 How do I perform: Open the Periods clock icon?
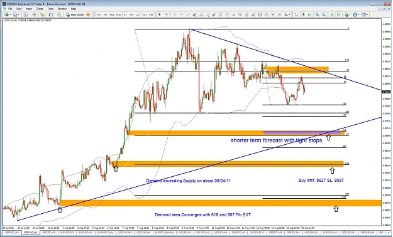tap(355, 15)
